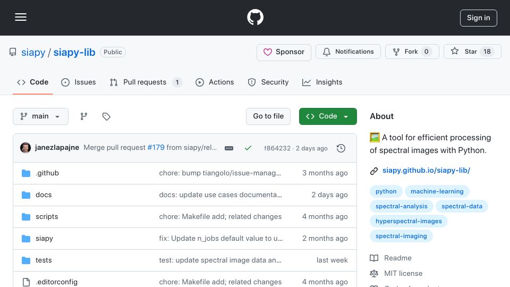Open the siapy-lib repository link
The image size is (510, 287).
point(74,53)
